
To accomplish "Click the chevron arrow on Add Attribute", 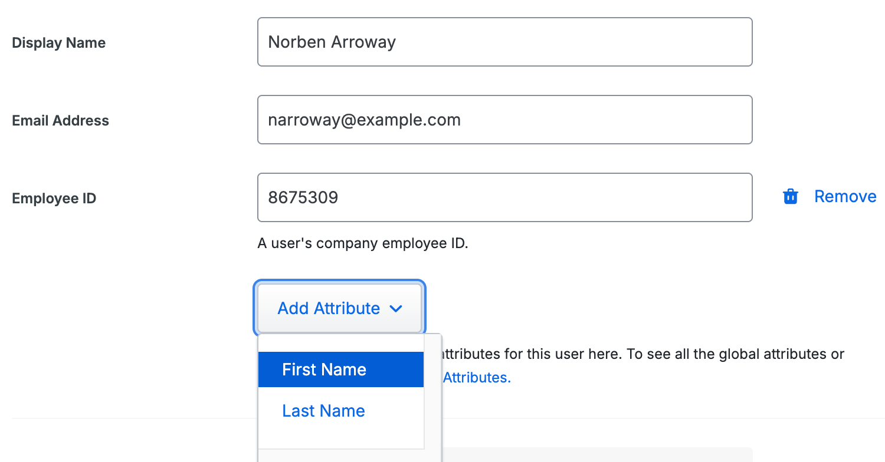I will coord(396,309).
